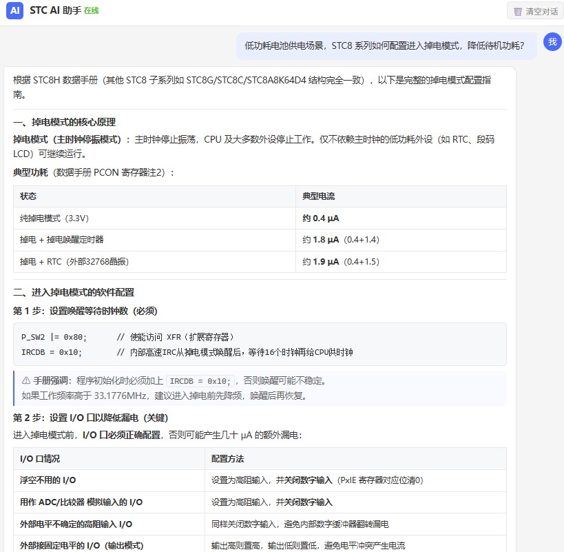Click the warning triangle icon before 手册强调
This screenshot has width=564, height=552.
26,380
